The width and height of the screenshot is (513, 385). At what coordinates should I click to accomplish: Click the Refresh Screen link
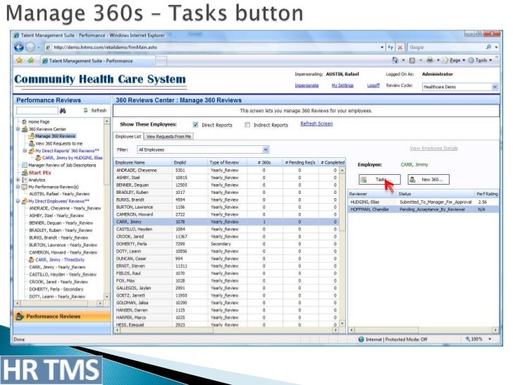316,123
